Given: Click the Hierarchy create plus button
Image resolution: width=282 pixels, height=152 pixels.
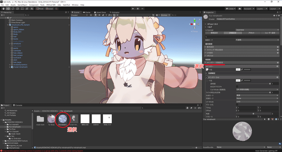Looking at the screenshot, I should (2, 15).
